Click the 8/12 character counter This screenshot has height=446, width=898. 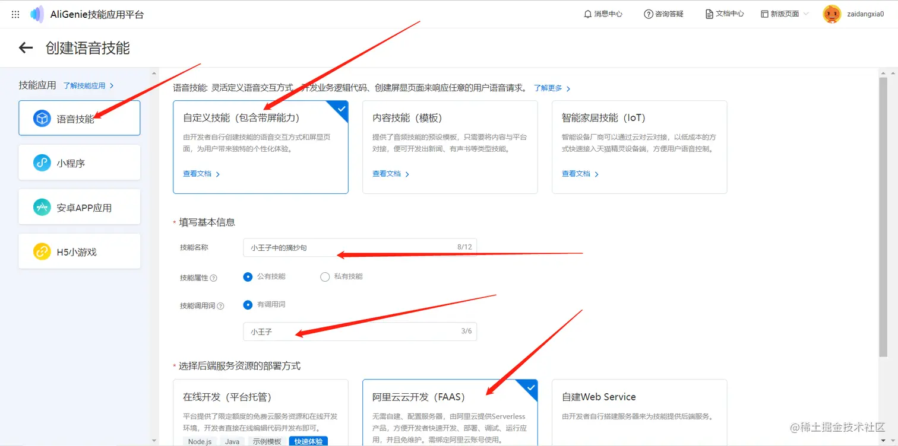coord(464,247)
